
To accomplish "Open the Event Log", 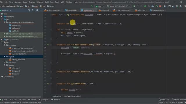I will 164,100.
